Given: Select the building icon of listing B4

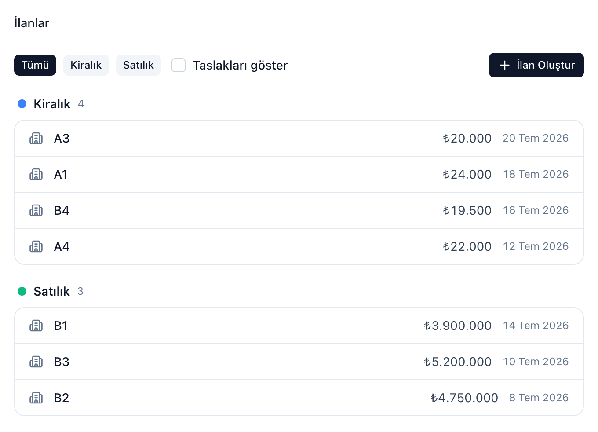Looking at the screenshot, I should (36, 210).
